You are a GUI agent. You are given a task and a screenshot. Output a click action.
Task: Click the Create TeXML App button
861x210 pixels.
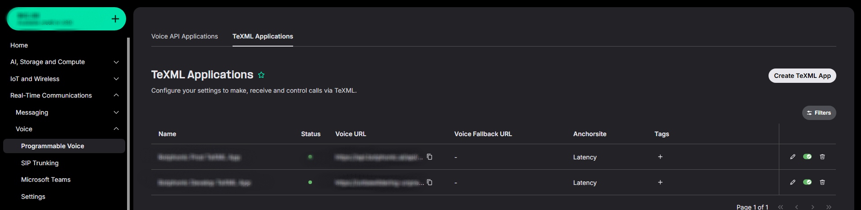(802, 76)
